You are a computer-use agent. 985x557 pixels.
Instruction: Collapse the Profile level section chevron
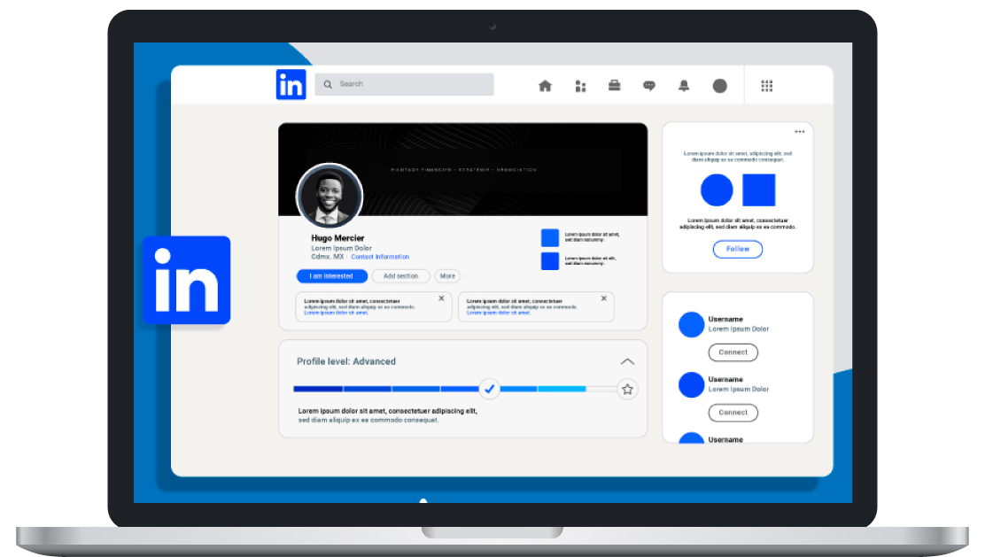tap(627, 361)
